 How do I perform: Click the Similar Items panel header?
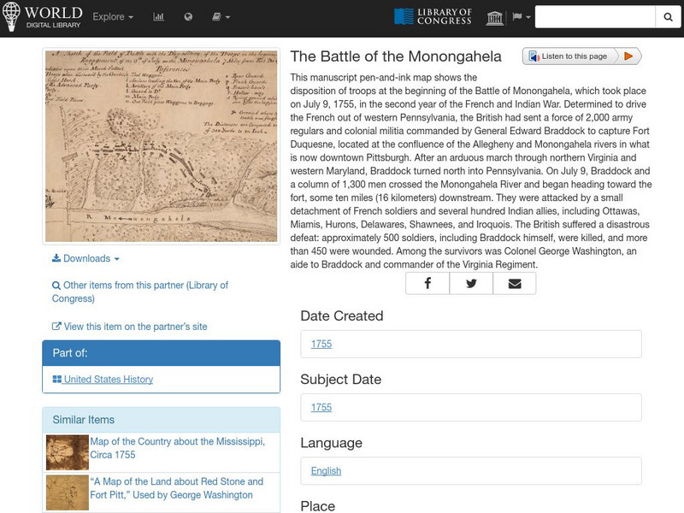161,420
